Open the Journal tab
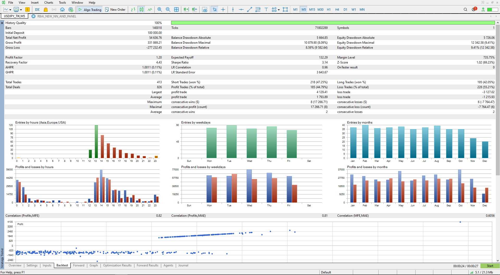500x275 pixels. tap(183, 265)
